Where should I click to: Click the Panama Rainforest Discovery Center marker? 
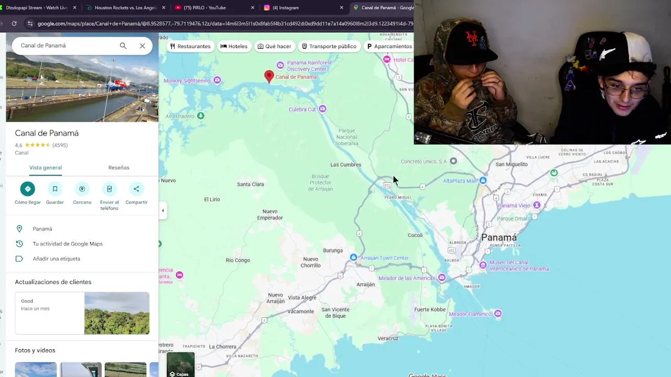click(280, 65)
